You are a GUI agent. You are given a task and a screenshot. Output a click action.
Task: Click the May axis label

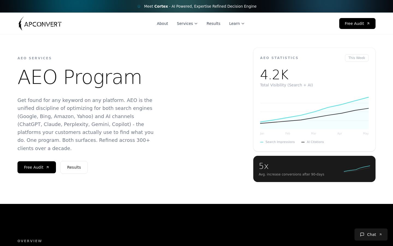coord(366,133)
